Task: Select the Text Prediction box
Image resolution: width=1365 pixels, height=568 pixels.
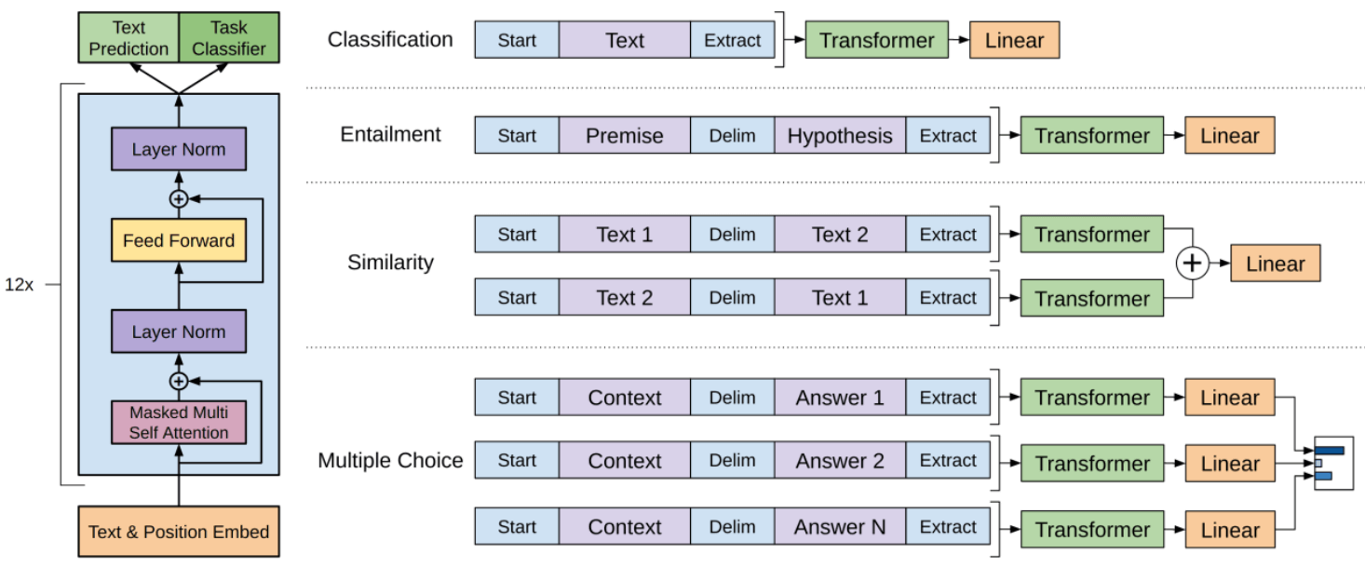Action: [x=128, y=38]
